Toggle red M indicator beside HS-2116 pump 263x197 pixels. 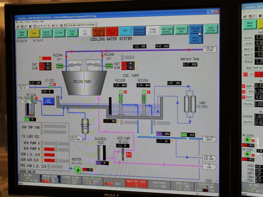coord(36,98)
